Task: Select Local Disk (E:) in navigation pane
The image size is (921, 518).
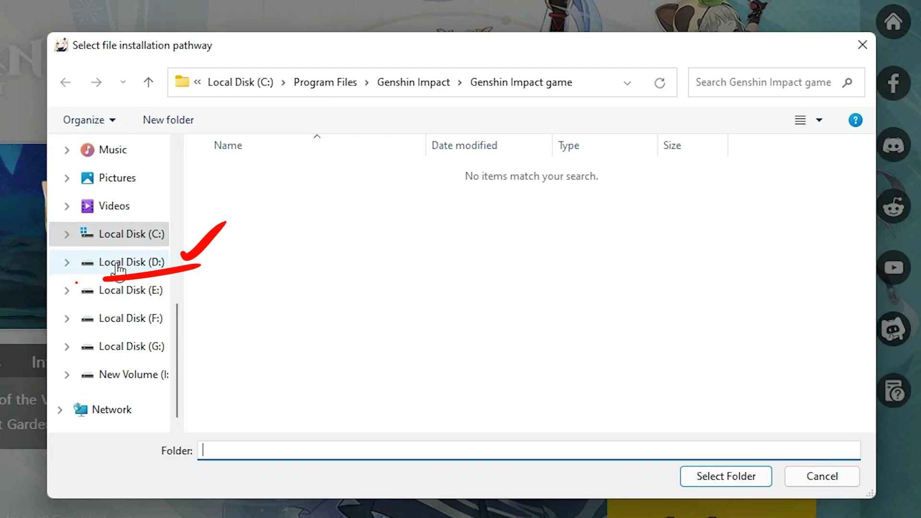Action: point(130,290)
